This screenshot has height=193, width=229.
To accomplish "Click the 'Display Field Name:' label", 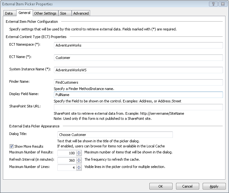I will [24, 94].
